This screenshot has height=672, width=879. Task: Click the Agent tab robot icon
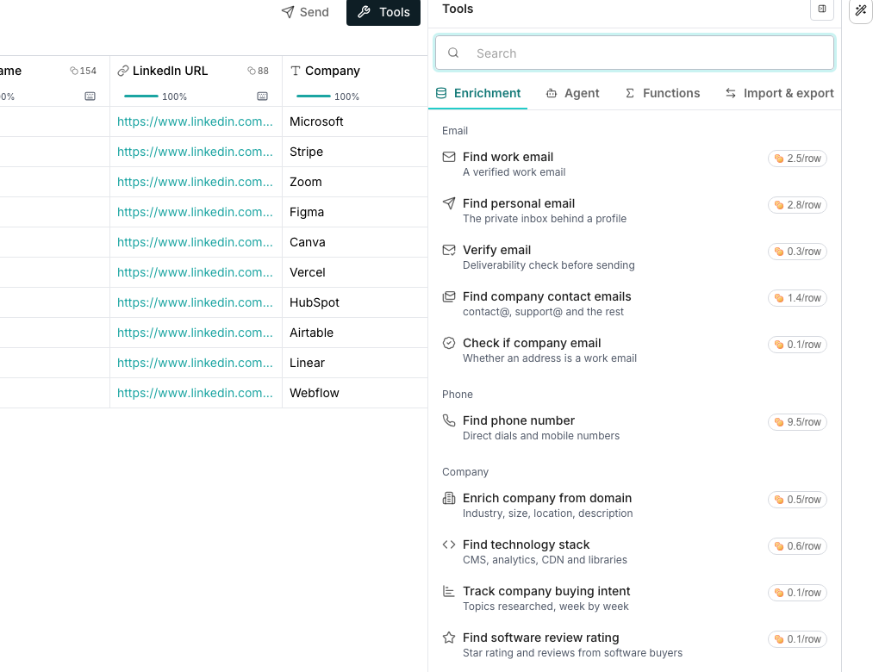pos(552,93)
